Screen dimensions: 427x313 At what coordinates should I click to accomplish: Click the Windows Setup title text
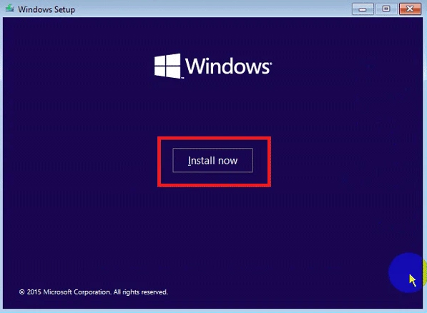pos(46,9)
